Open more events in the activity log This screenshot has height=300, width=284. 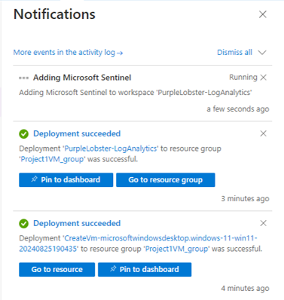(68, 53)
